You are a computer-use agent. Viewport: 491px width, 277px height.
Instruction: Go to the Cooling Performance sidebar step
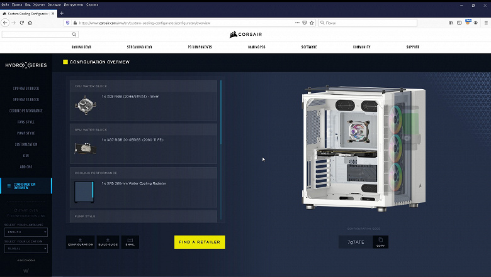point(26,111)
